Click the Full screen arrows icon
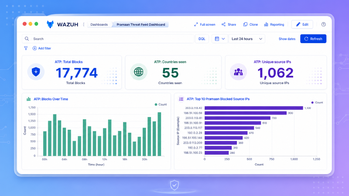The height and width of the screenshot is (196, 349). 196,24
